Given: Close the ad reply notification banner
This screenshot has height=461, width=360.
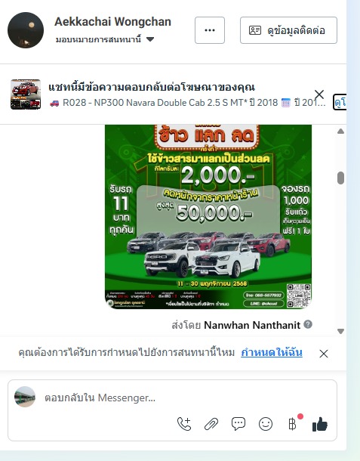Looking at the screenshot, I should (x=319, y=94).
